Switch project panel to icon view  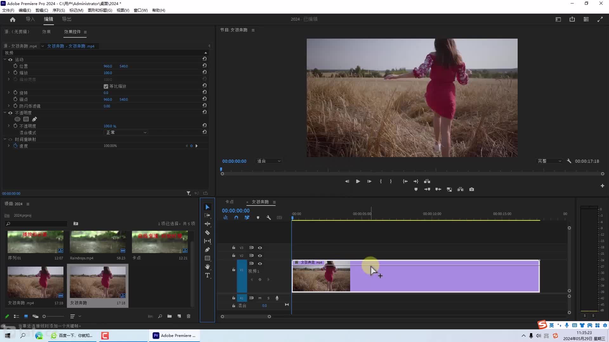pos(26,316)
